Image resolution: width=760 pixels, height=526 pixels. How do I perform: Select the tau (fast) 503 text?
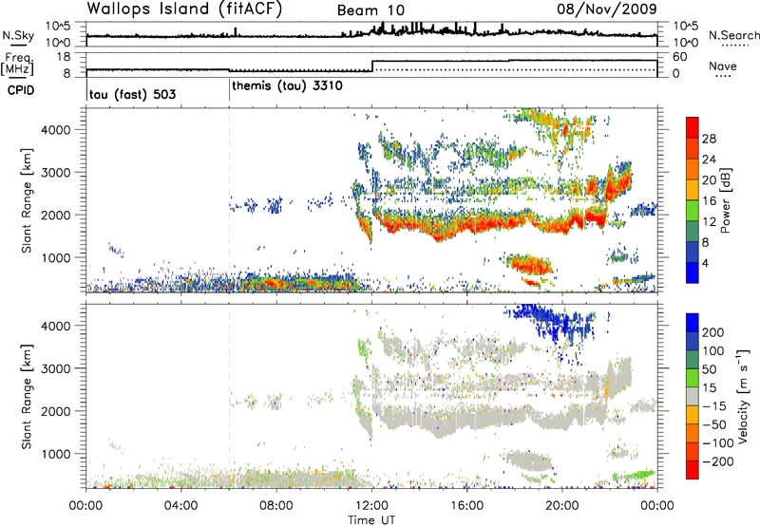pos(132,94)
